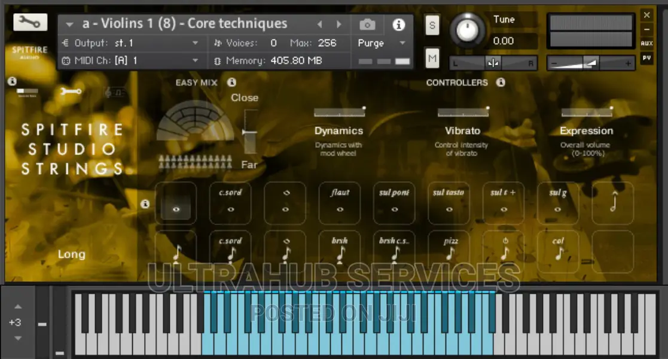The width and height of the screenshot is (668, 359).
Task: Select the col legno articulation
Action: pos(557,251)
